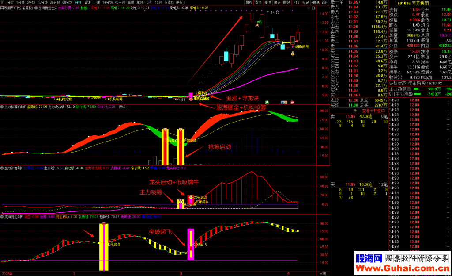Click the 标记 mark button
Viewport: 452px width, 276px height.
305,2
